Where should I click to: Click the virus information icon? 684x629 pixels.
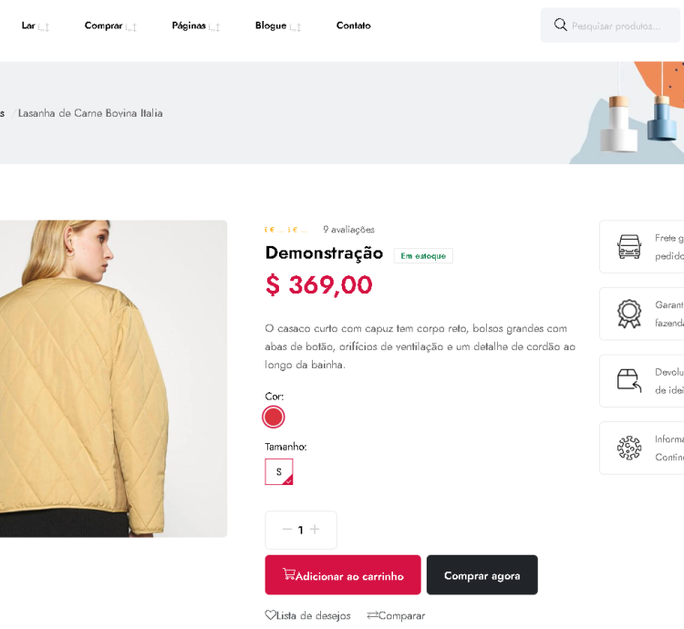coord(629,448)
